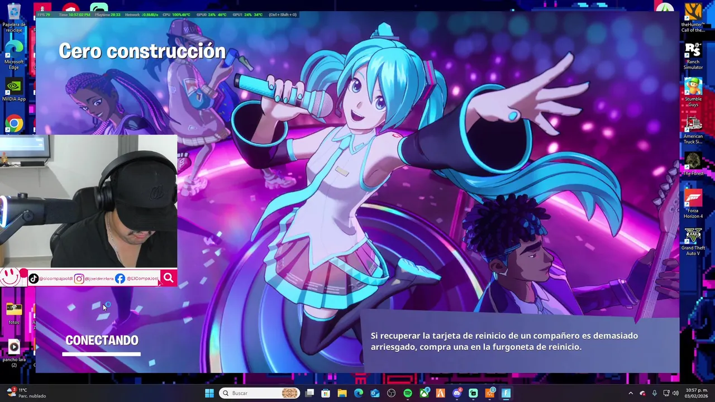Open Spotify from the taskbar
This screenshot has width=715, height=402.
[x=408, y=393]
